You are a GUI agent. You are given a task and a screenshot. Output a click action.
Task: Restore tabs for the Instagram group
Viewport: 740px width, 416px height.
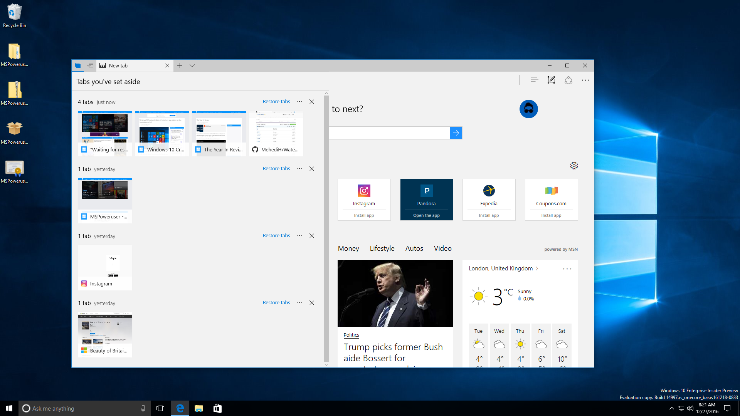coord(276,236)
